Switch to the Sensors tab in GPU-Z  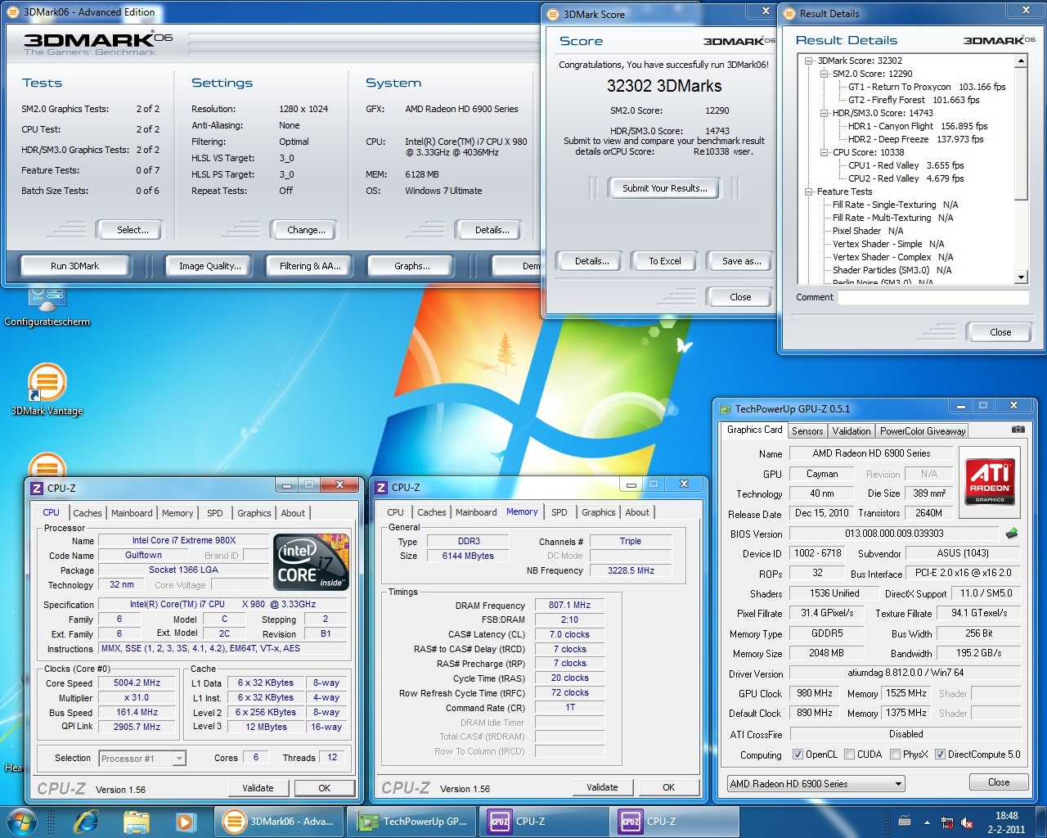click(807, 431)
